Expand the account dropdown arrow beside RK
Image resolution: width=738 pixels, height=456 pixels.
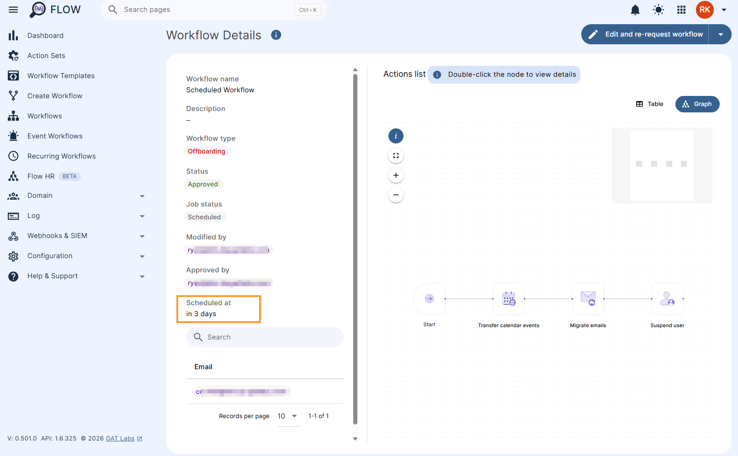724,10
